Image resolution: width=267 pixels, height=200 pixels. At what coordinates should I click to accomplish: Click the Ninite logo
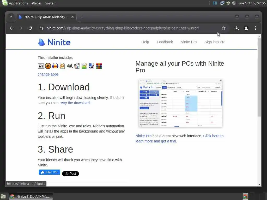point(54,42)
